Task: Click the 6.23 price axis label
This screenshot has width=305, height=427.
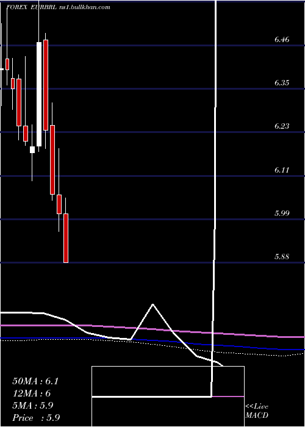Action: (282, 126)
